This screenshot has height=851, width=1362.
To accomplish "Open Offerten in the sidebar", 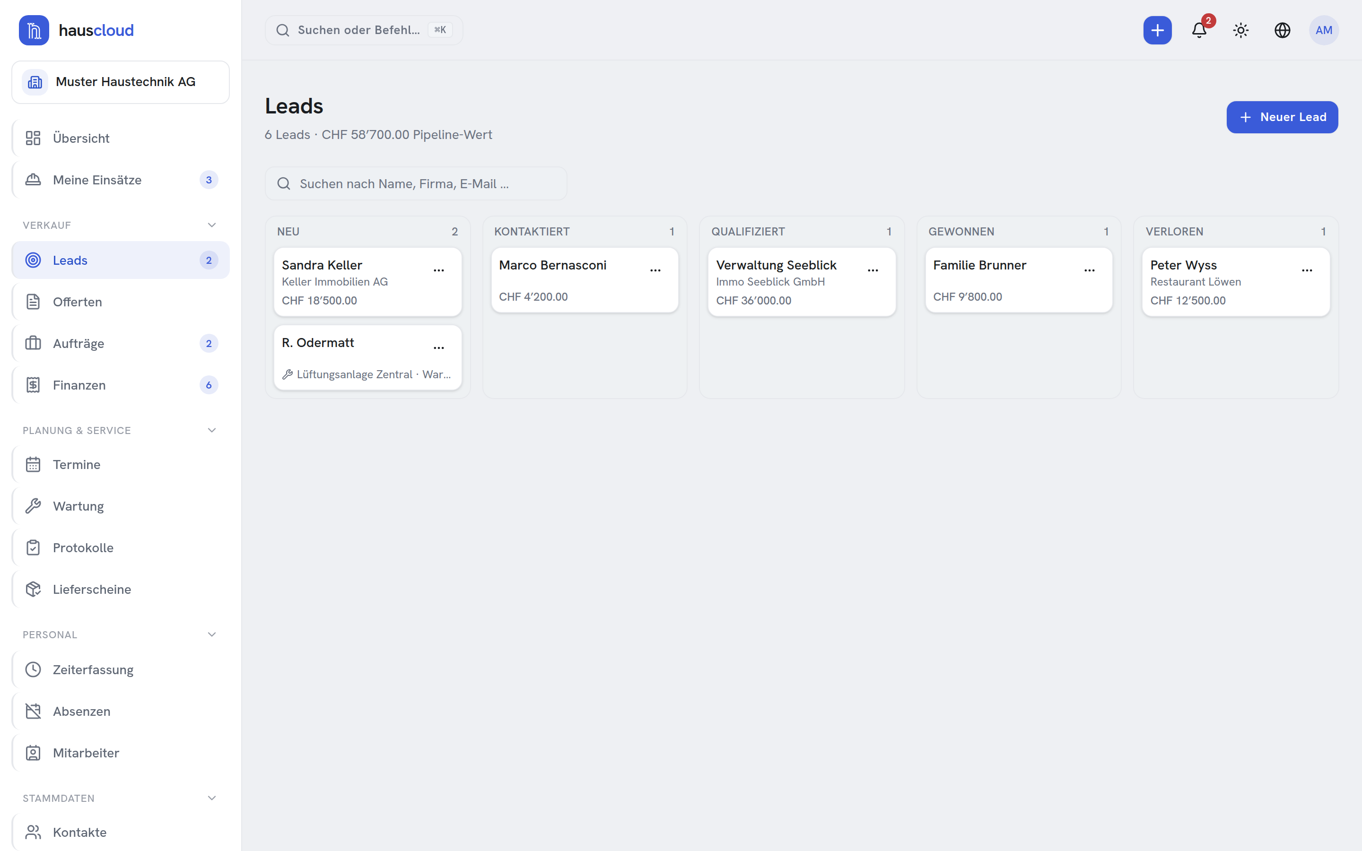I will (x=121, y=302).
